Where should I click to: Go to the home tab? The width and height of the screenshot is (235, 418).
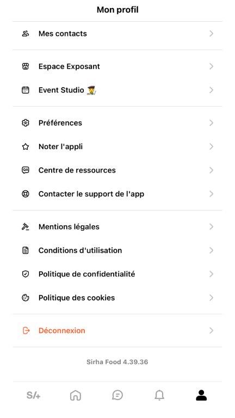(x=76, y=395)
